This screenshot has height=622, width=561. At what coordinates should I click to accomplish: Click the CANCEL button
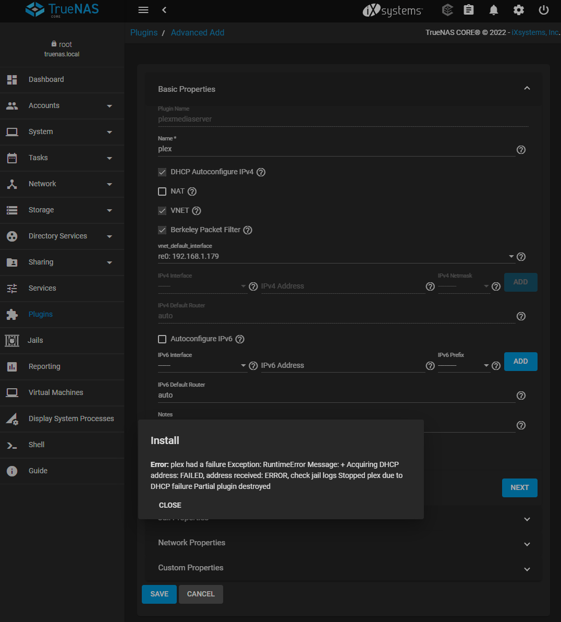tap(201, 594)
